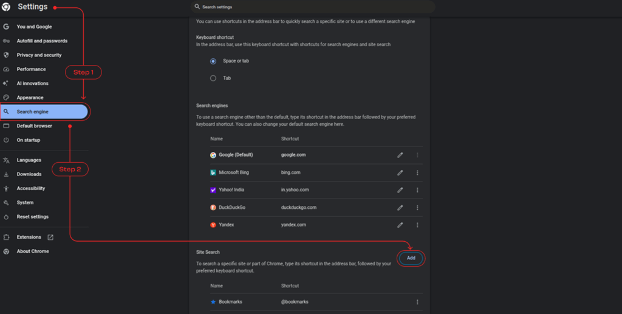Click the Extensions external link icon
This screenshot has width=622, height=314.
click(50, 237)
